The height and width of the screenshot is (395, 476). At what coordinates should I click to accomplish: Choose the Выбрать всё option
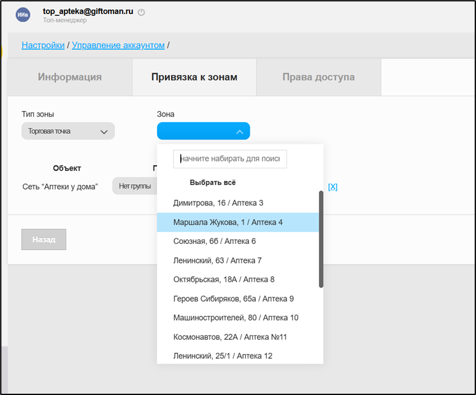[x=213, y=182]
